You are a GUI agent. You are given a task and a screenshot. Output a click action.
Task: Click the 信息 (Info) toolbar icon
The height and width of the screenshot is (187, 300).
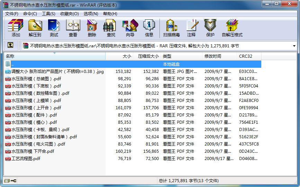pyautogui.click(x=149, y=25)
